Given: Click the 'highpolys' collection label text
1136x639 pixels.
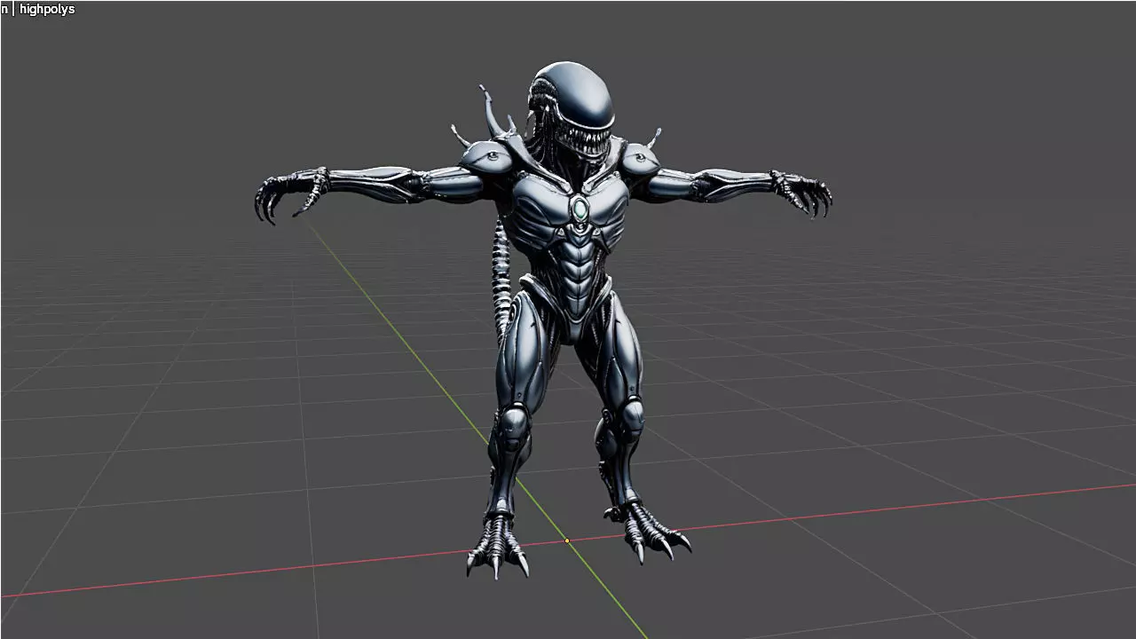Looking at the screenshot, I should point(47,10).
